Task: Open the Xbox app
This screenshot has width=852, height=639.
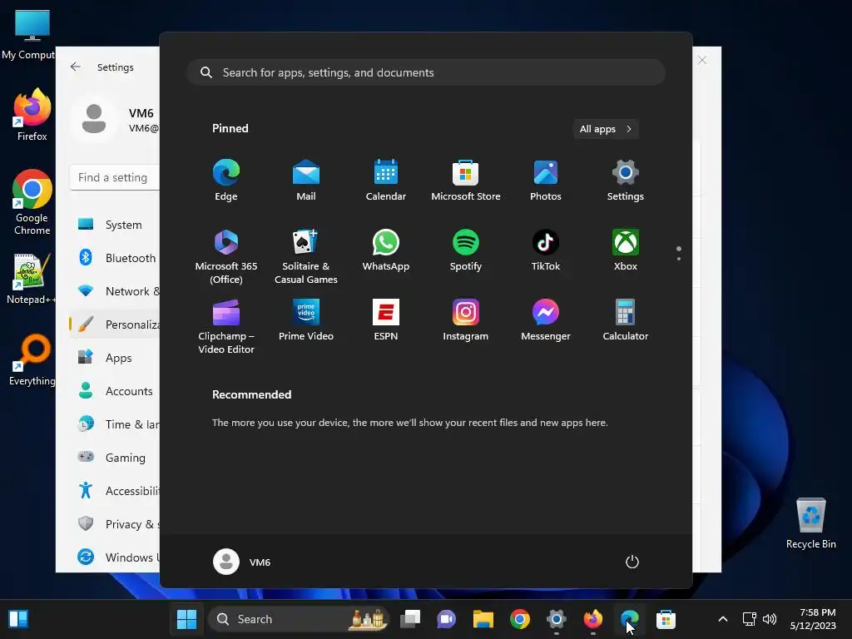Action: tap(626, 250)
